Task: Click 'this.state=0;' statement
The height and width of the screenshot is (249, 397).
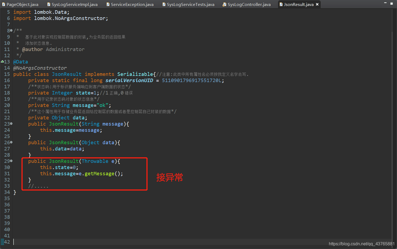Action: (x=59, y=167)
